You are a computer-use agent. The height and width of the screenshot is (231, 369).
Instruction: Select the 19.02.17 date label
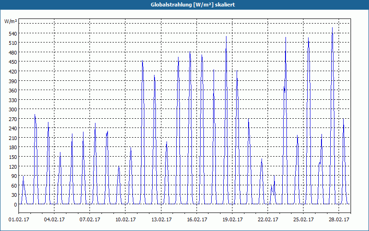232,219
